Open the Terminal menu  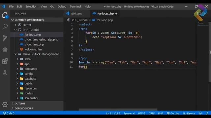75,7
